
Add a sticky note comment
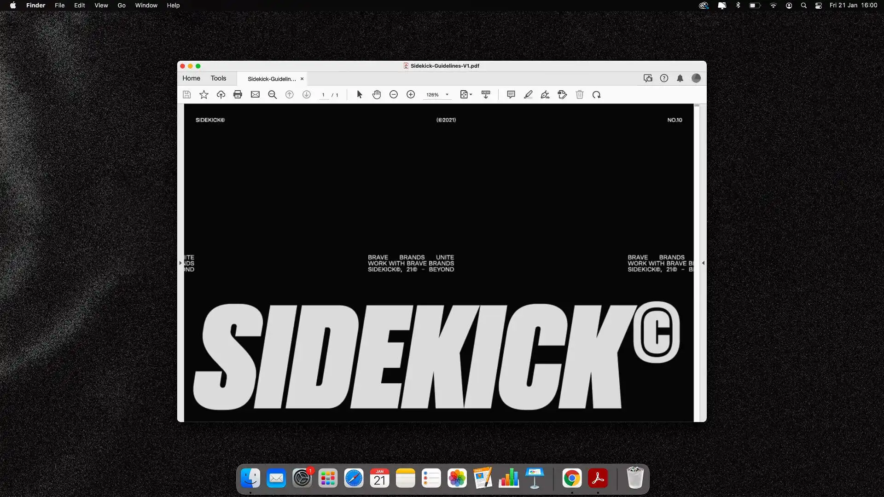tap(511, 95)
